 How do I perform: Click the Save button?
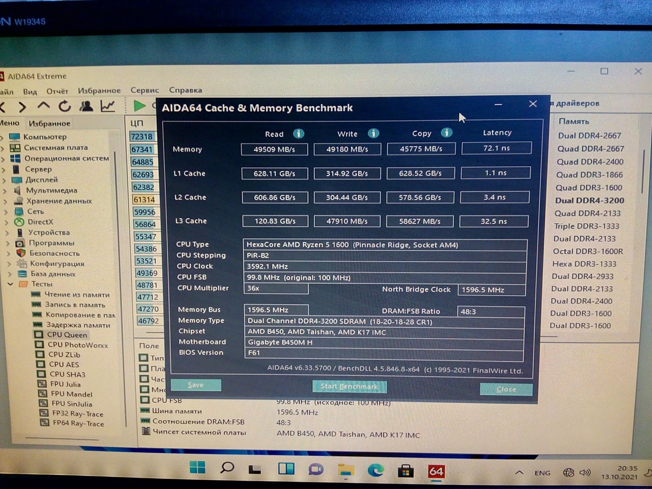point(196,385)
